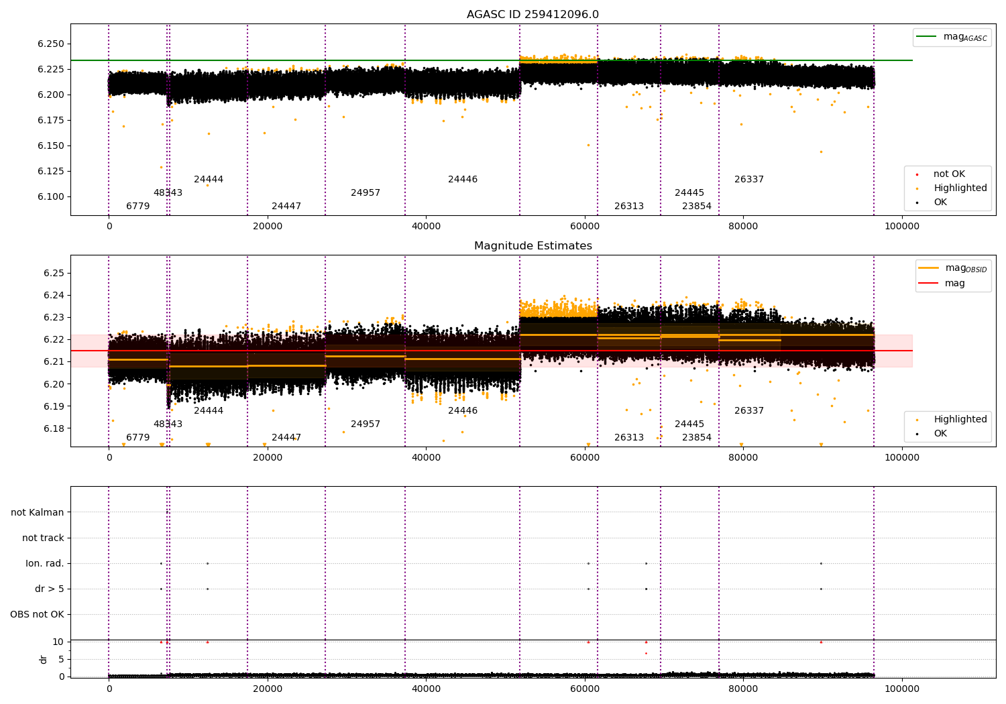Click the 6.100 y-axis tick in top plot

tap(51, 197)
